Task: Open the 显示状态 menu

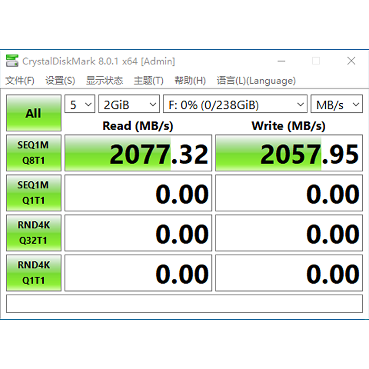Action: 104,81
